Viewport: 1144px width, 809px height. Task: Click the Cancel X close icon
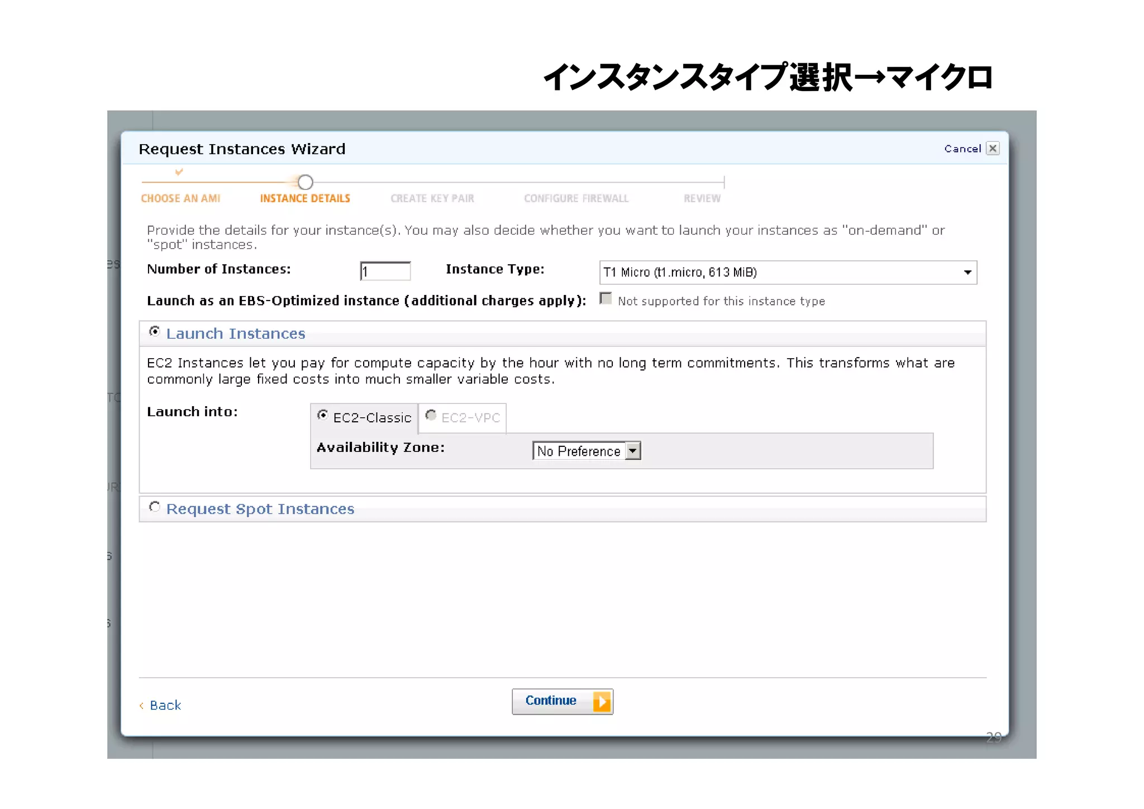pos(993,149)
